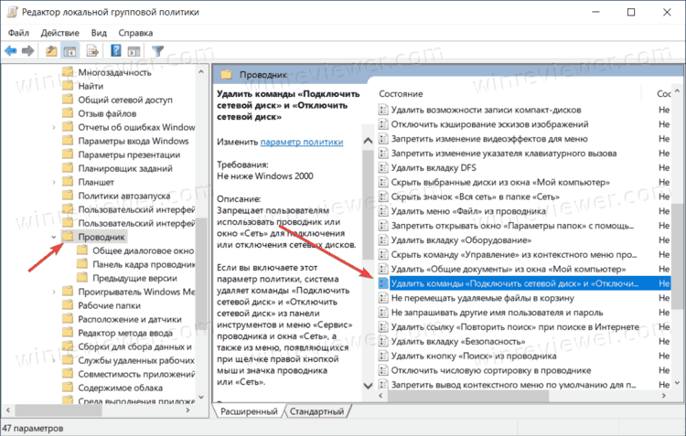
Task: Click the app icon in title bar
Action: coord(12,12)
